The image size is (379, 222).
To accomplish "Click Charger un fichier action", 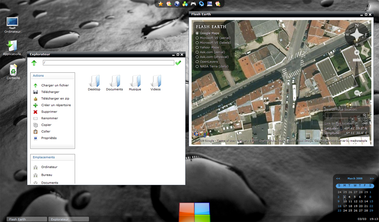I will click(51, 85).
